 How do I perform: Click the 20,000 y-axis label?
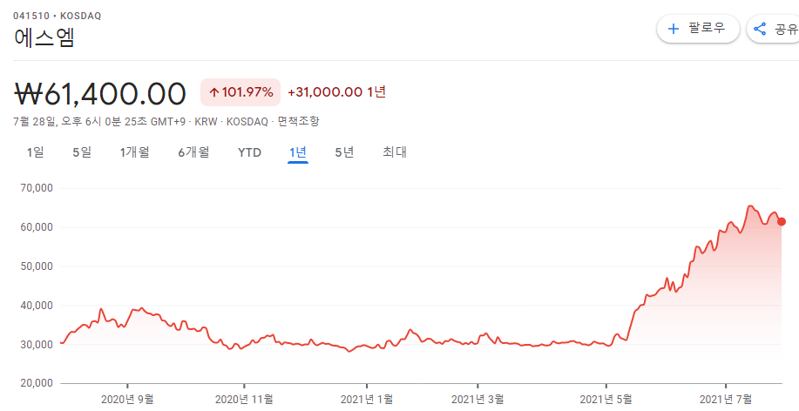click(x=37, y=383)
